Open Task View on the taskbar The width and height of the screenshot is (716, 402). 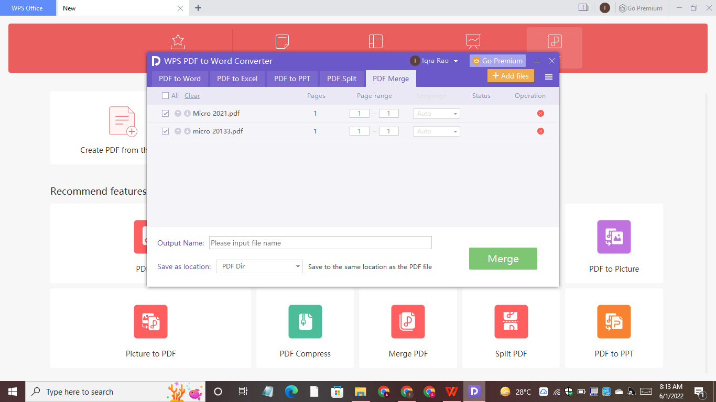(243, 392)
